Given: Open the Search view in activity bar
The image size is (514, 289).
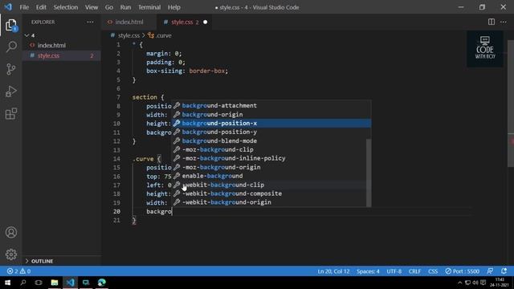Looking at the screenshot, I should pos(11,47).
